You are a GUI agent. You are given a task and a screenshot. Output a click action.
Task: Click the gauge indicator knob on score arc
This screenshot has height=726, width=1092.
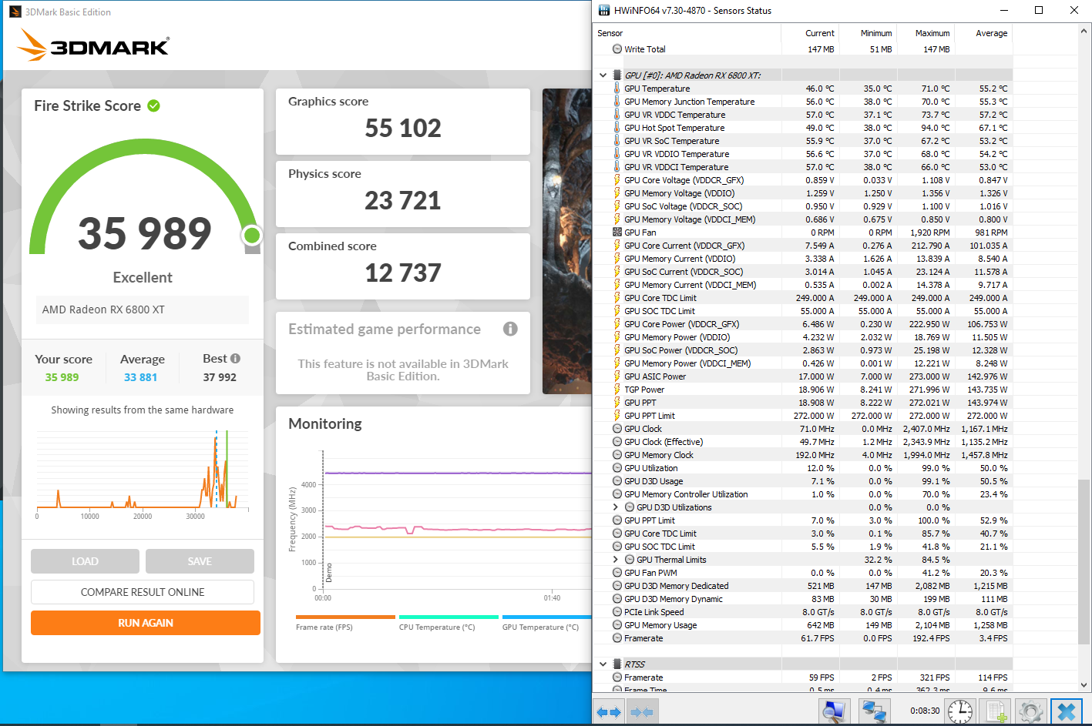coord(252,236)
